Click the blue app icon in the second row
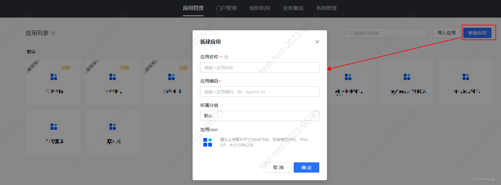501x185 pixels. click(x=53, y=127)
